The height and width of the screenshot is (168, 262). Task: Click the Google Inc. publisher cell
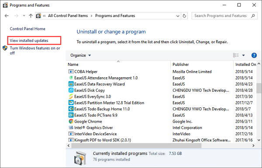coord(182,121)
